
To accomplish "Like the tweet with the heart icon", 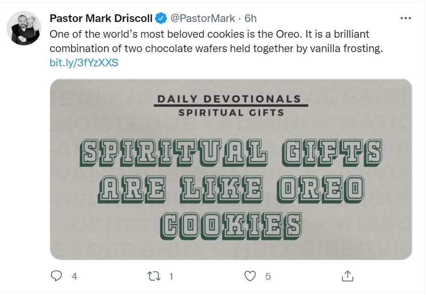I will [x=250, y=275].
